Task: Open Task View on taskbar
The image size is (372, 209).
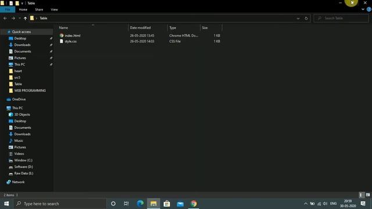Action: tap(126, 204)
